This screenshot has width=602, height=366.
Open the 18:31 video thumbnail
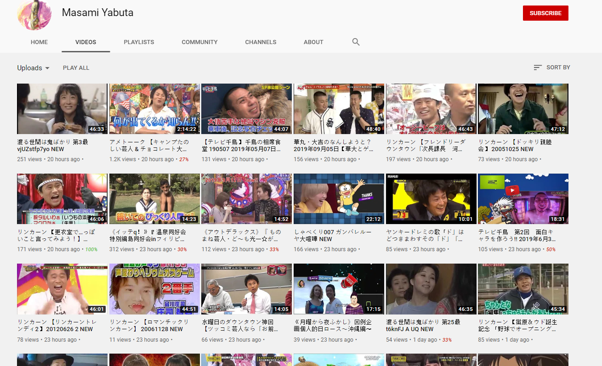click(523, 199)
